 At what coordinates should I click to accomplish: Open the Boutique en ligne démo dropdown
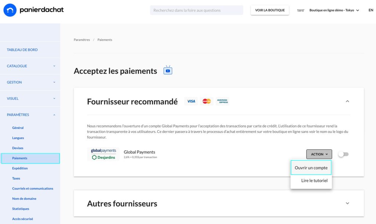334,10
